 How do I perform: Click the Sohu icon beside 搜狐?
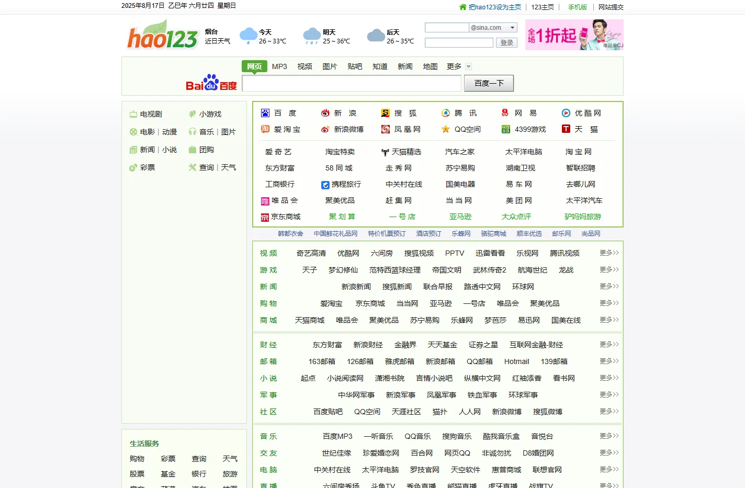pos(386,113)
